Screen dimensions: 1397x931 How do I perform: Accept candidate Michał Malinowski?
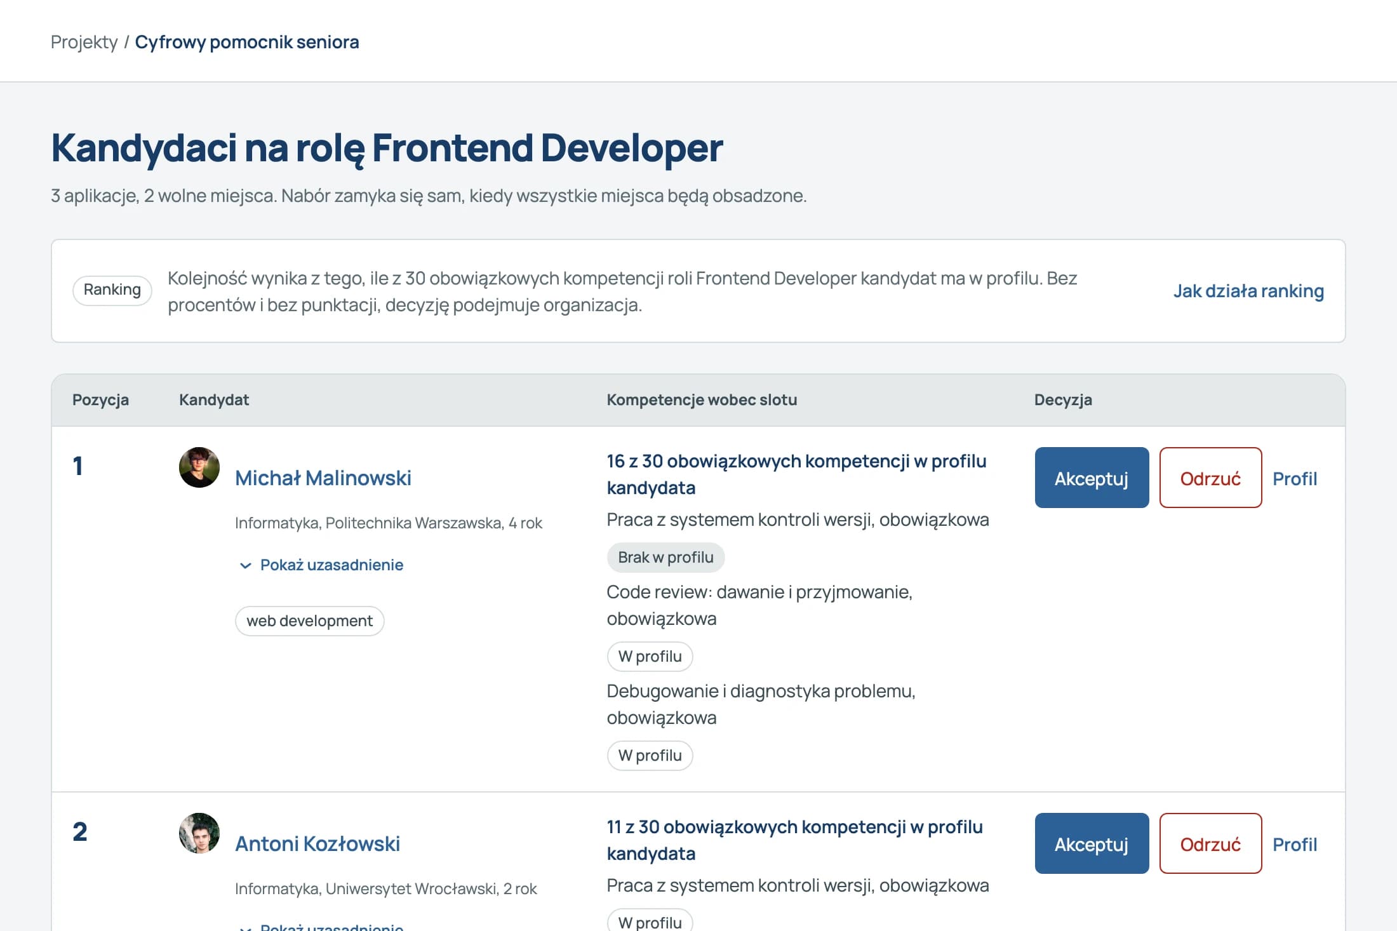click(x=1092, y=478)
